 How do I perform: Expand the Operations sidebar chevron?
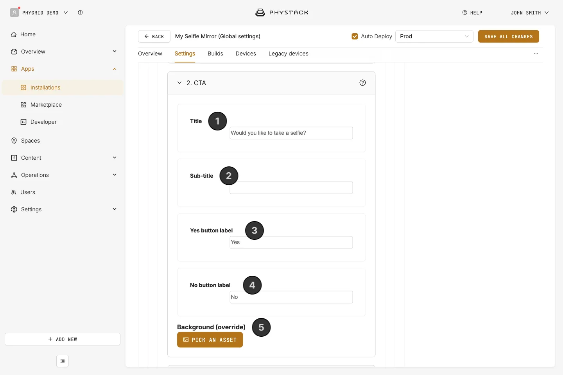coord(115,175)
